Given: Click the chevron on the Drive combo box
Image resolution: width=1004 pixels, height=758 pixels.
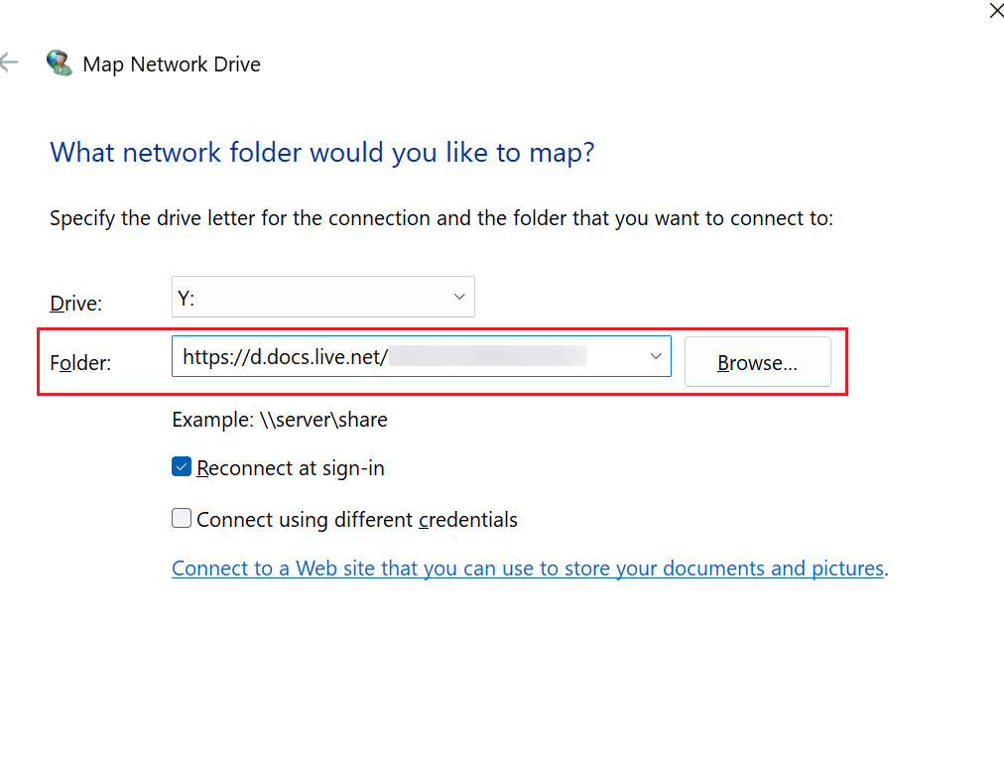Looking at the screenshot, I should tap(458, 296).
